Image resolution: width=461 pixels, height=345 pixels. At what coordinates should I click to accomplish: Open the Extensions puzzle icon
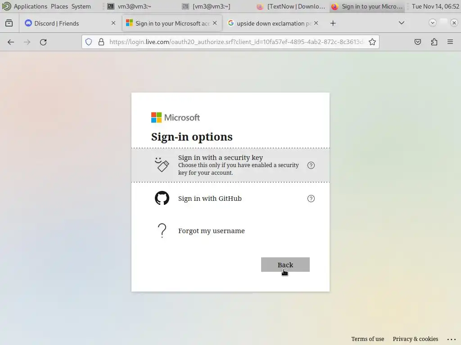(x=434, y=42)
